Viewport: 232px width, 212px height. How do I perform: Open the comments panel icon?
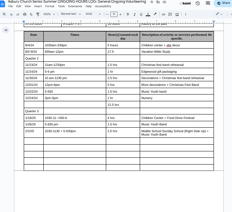point(208,3)
